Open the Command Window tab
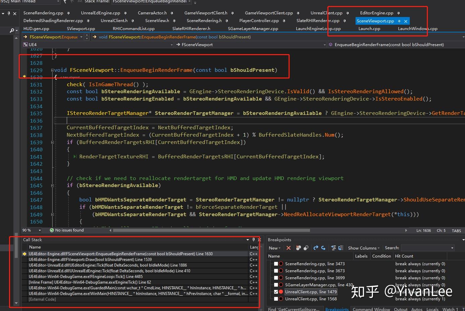Screen dimensions: 465x311 (371, 309)
